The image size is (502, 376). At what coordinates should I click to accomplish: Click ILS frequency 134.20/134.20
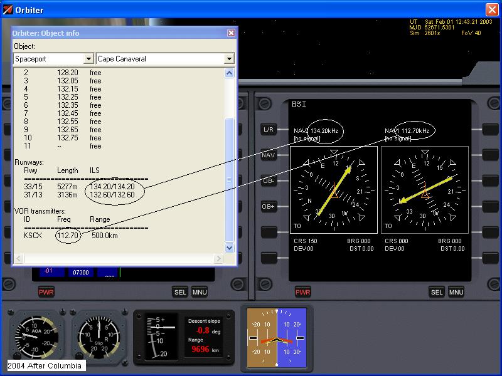[112, 186]
